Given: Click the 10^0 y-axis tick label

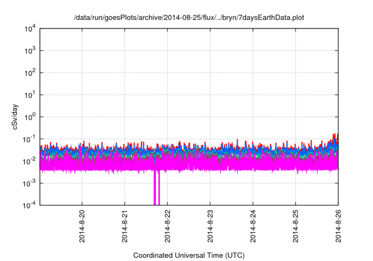Looking at the screenshot, I should coord(30,117).
